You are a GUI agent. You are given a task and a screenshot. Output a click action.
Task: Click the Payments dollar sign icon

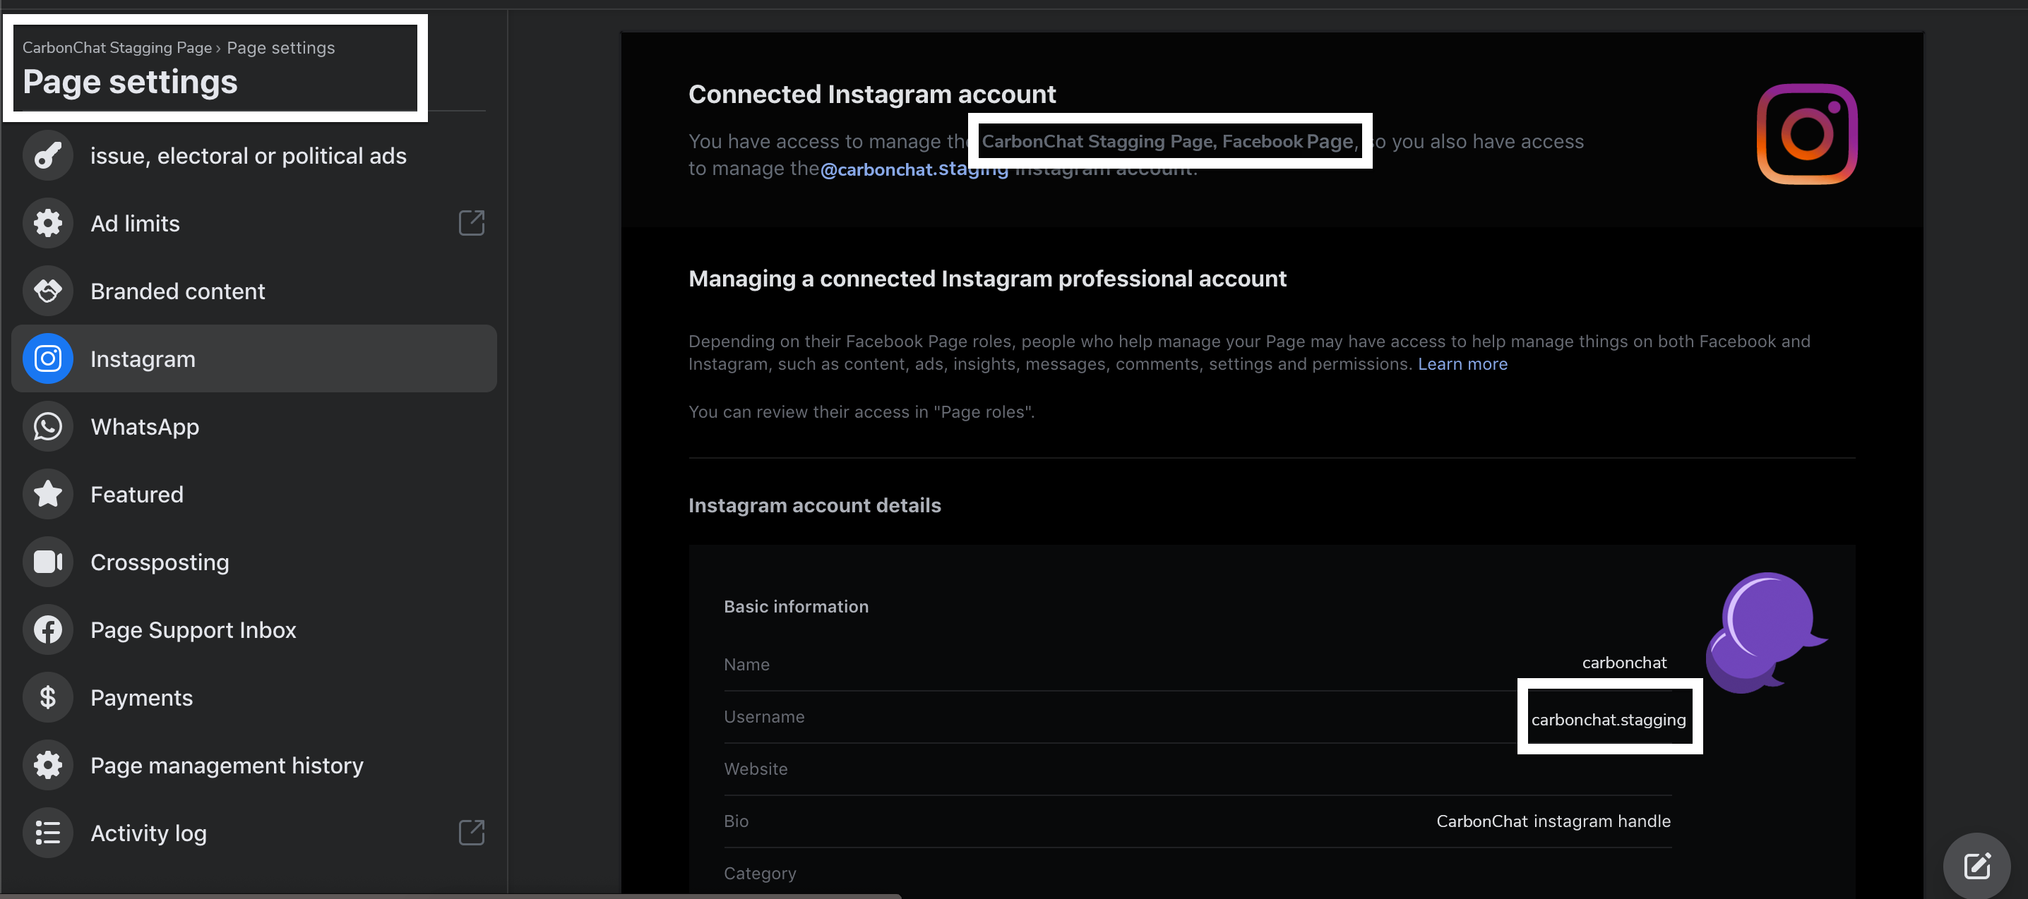48,697
